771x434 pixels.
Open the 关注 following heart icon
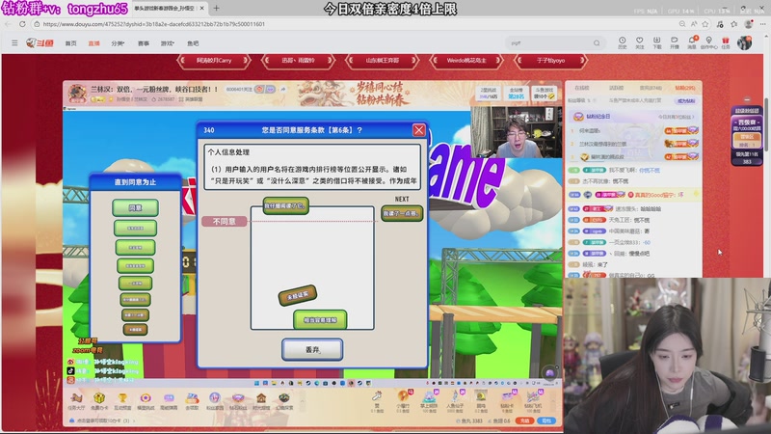(x=639, y=42)
